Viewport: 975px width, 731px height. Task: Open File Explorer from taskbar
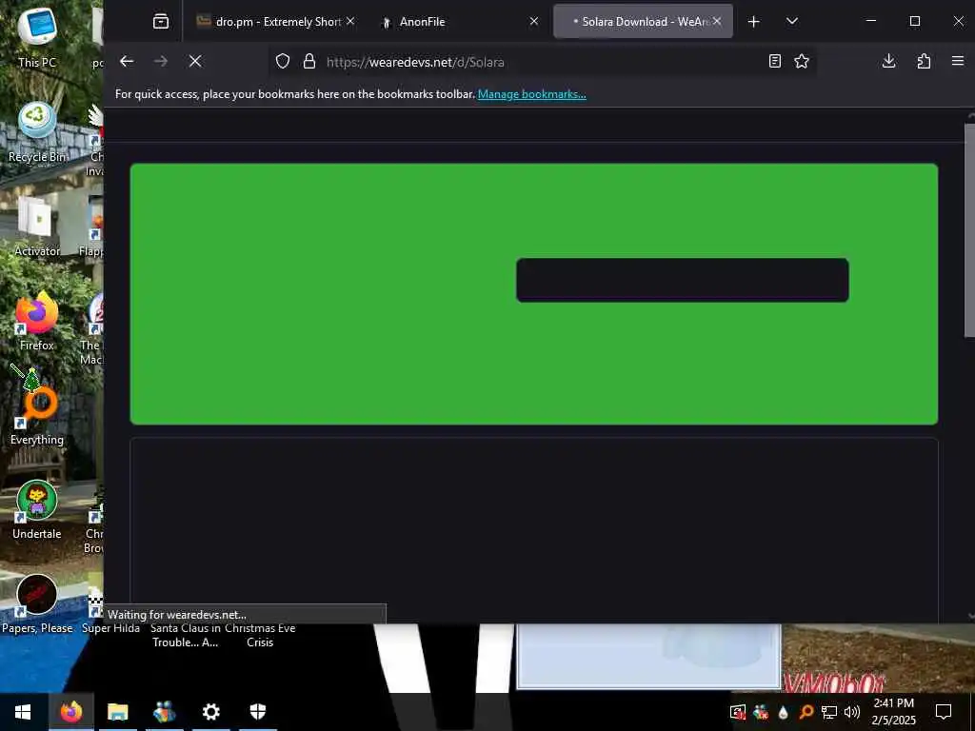click(117, 712)
